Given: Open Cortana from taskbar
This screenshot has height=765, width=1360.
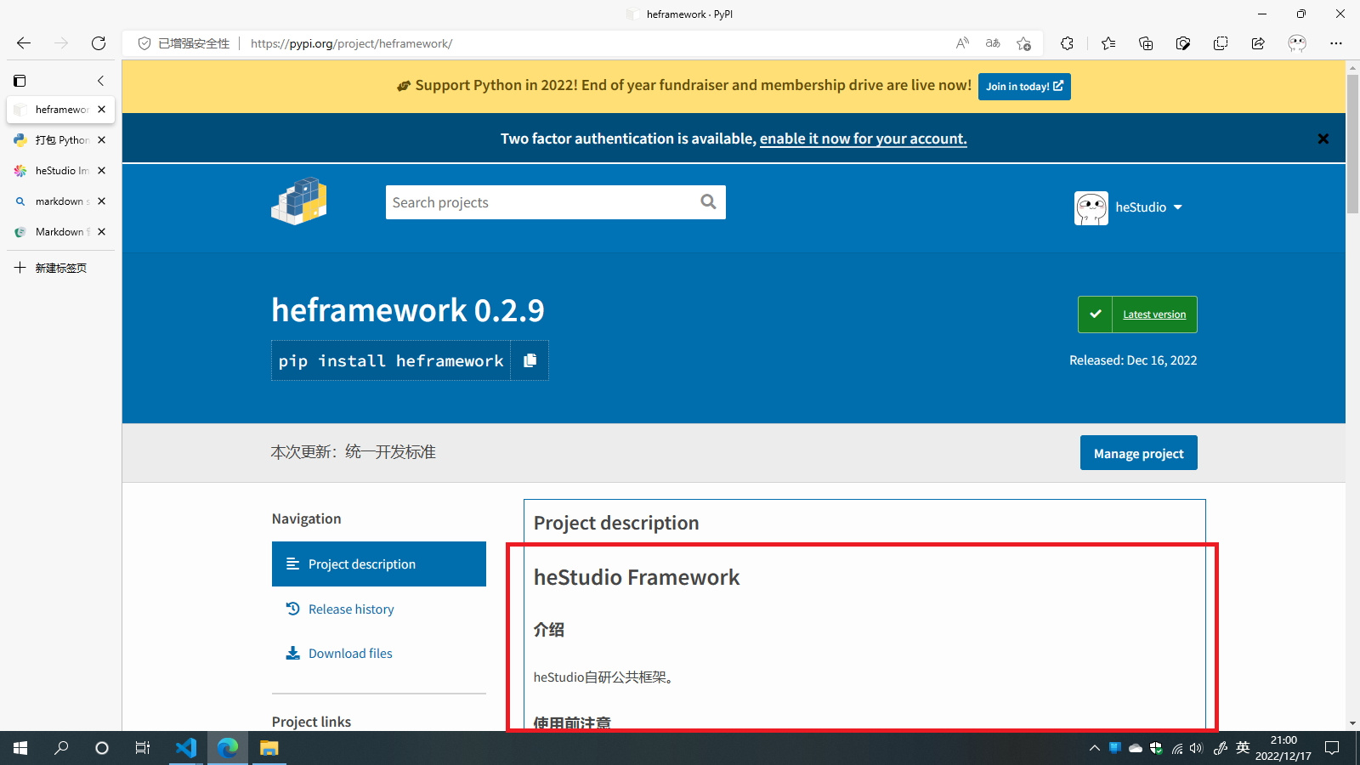Looking at the screenshot, I should coord(102,748).
